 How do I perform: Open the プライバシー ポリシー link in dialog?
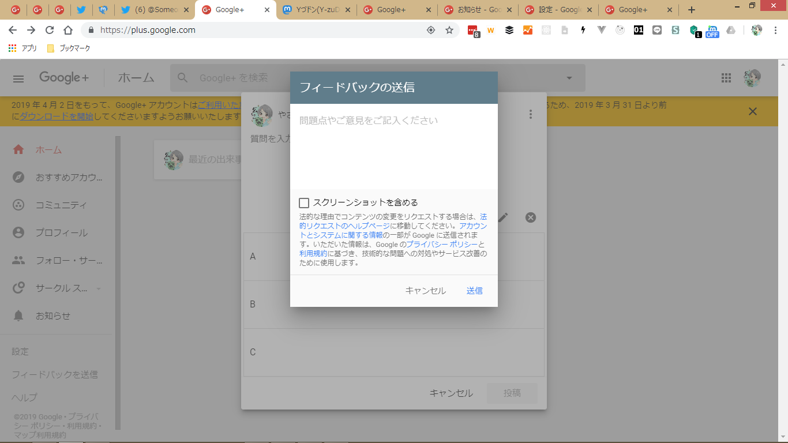coord(441,245)
